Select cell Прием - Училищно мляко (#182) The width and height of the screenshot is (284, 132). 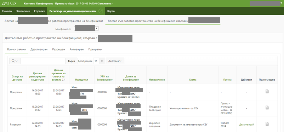227,108
